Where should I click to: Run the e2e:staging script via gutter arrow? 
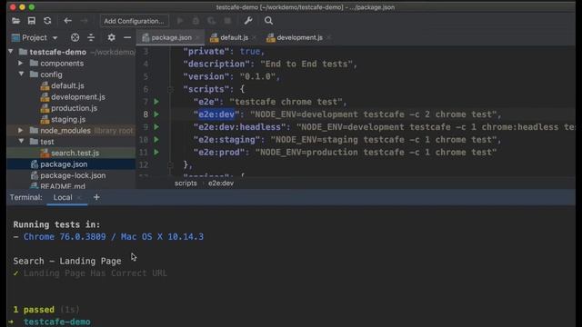pyautogui.click(x=156, y=139)
